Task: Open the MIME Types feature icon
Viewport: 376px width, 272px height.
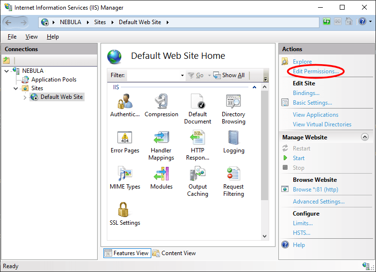Action: point(125,174)
